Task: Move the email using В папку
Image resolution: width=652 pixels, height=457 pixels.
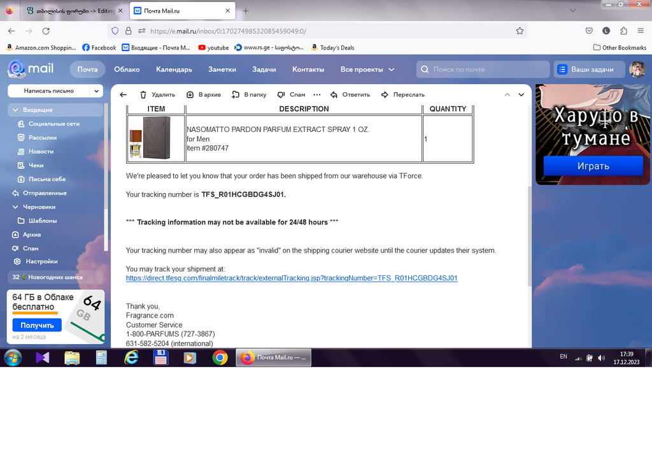Action: (x=249, y=94)
